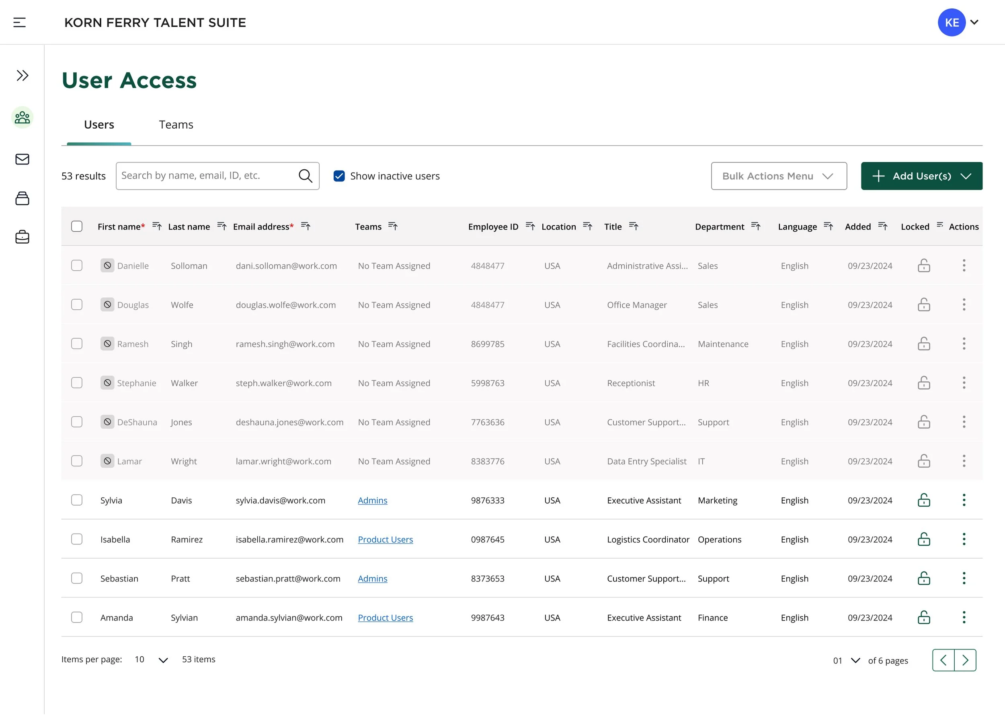Viewport: 1005px width, 715px height.
Task: Click the hamburger menu icon
Action: pos(19,23)
